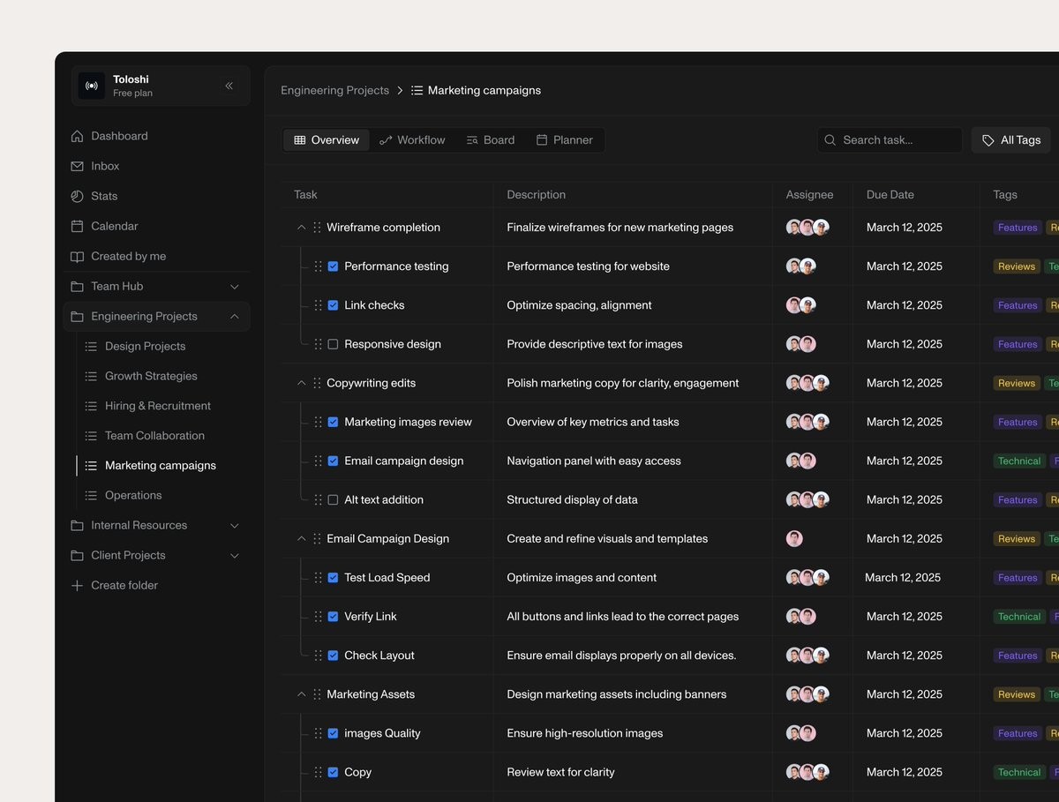Click the Client Projects folder icon
This screenshot has width=1059, height=802.
[x=77, y=555]
